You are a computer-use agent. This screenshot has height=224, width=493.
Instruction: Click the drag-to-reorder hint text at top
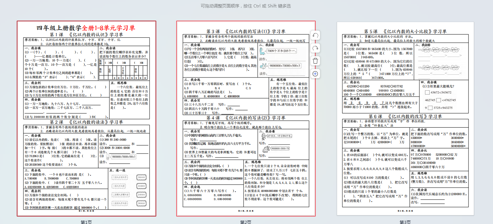[x=246, y=6]
